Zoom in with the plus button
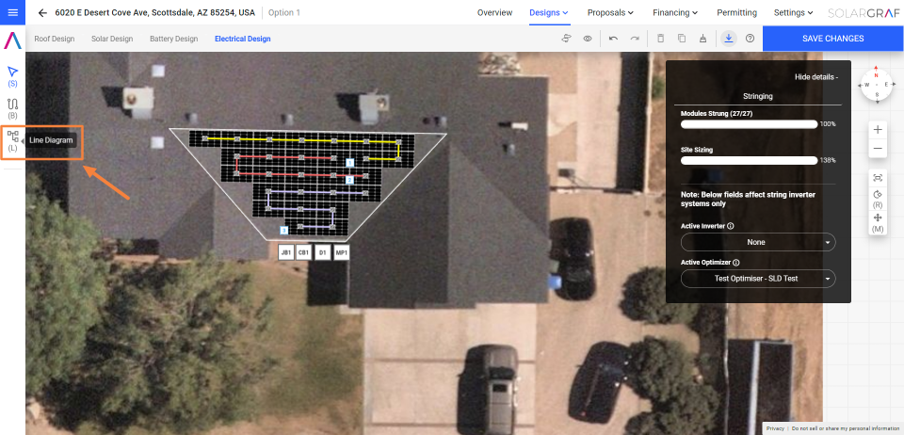The width and height of the screenshot is (904, 435). 878,129
